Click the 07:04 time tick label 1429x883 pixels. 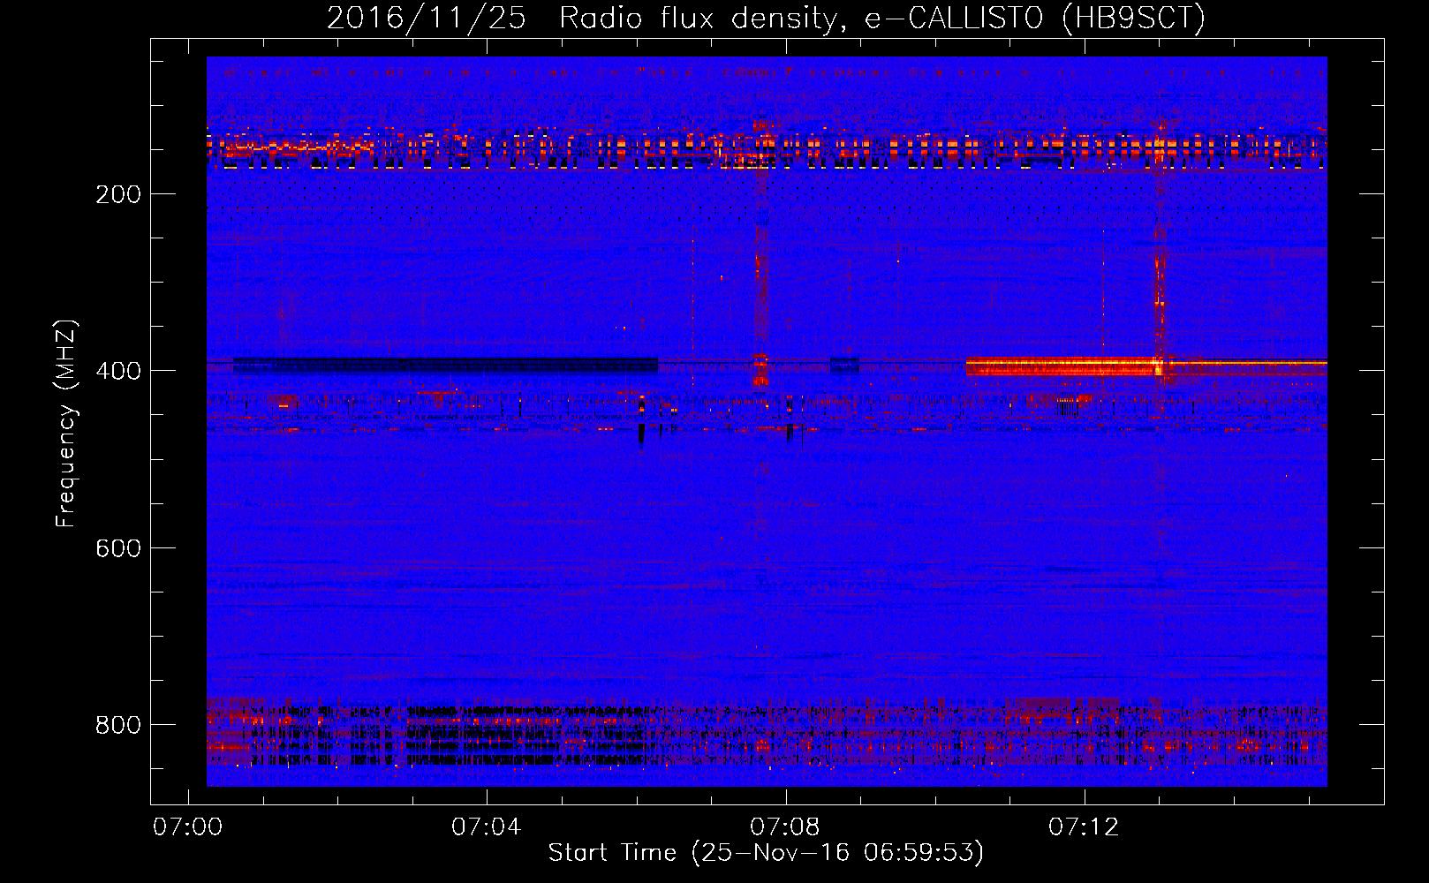[x=487, y=827]
